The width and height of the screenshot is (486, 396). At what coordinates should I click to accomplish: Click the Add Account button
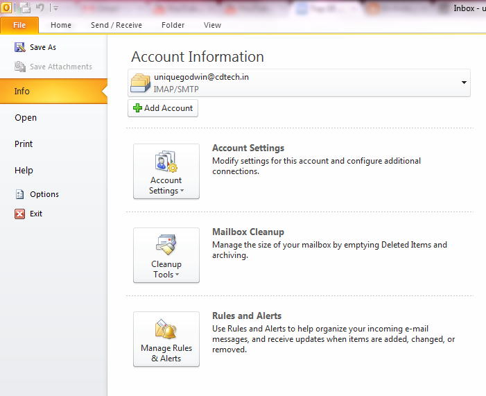pos(163,108)
